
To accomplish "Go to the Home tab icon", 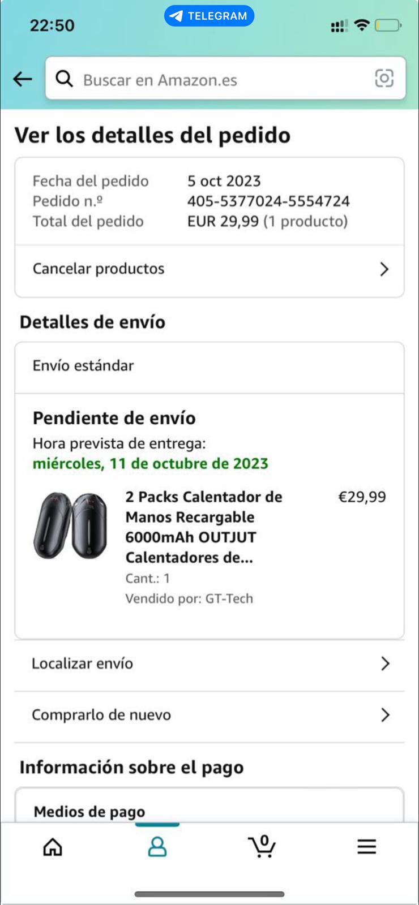I will [x=53, y=847].
